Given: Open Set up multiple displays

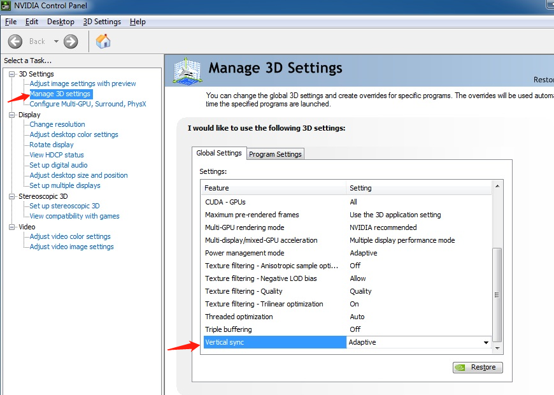Looking at the screenshot, I should [65, 185].
